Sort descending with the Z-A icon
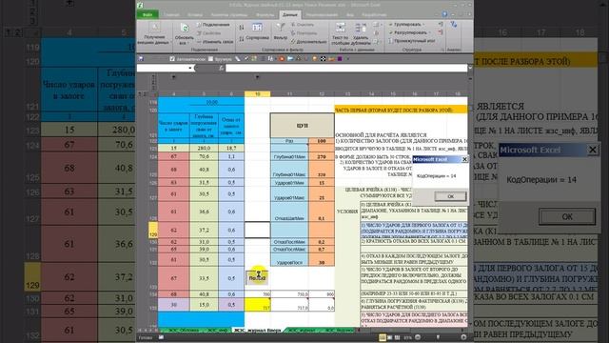Viewport: 609px width, 343px height. click(242, 39)
